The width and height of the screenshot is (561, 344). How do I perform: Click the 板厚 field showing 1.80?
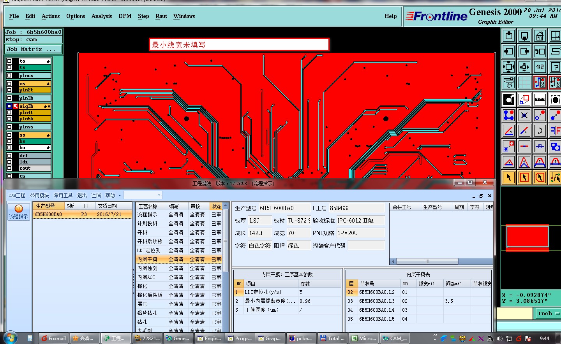point(259,221)
